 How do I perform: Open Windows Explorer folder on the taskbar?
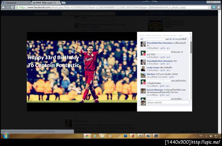pos(102,136)
